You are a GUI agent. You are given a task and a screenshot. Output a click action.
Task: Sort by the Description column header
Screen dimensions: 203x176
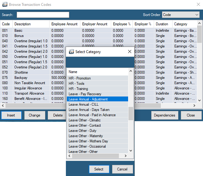click(31, 24)
